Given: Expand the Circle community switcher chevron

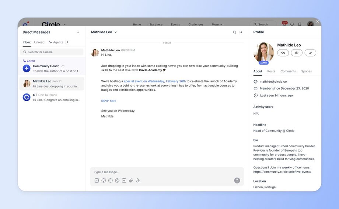Looking at the screenshot, I should (64, 24).
